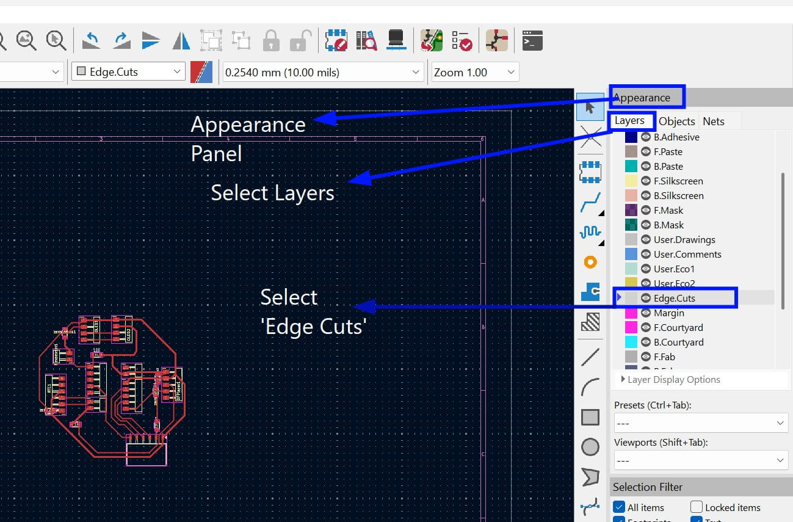The width and height of the screenshot is (793, 522).
Task: Switch to the Layers tab
Action: (x=629, y=121)
